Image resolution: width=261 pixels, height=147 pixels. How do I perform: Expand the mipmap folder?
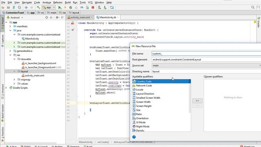click(15, 80)
